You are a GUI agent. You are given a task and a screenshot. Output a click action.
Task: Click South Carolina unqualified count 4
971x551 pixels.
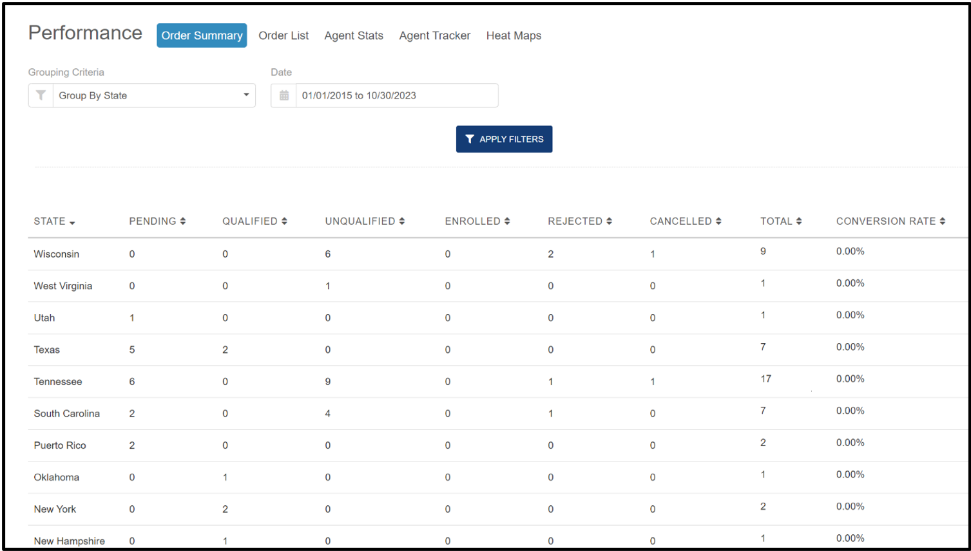click(x=328, y=413)
